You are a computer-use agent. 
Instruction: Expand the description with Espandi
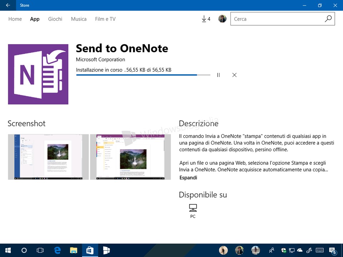coord(188,178)
